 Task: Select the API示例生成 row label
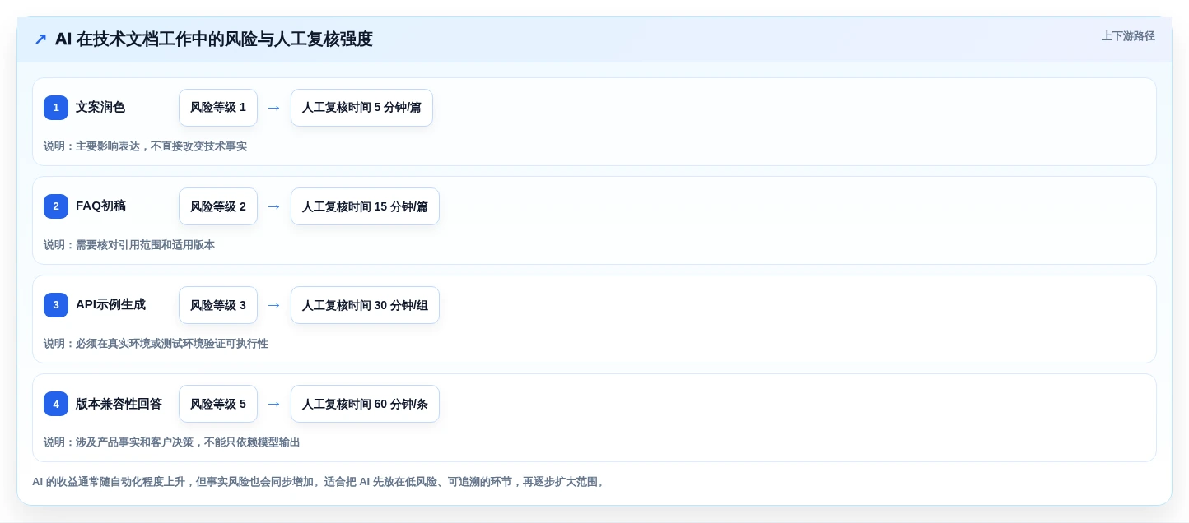point(110,305)
